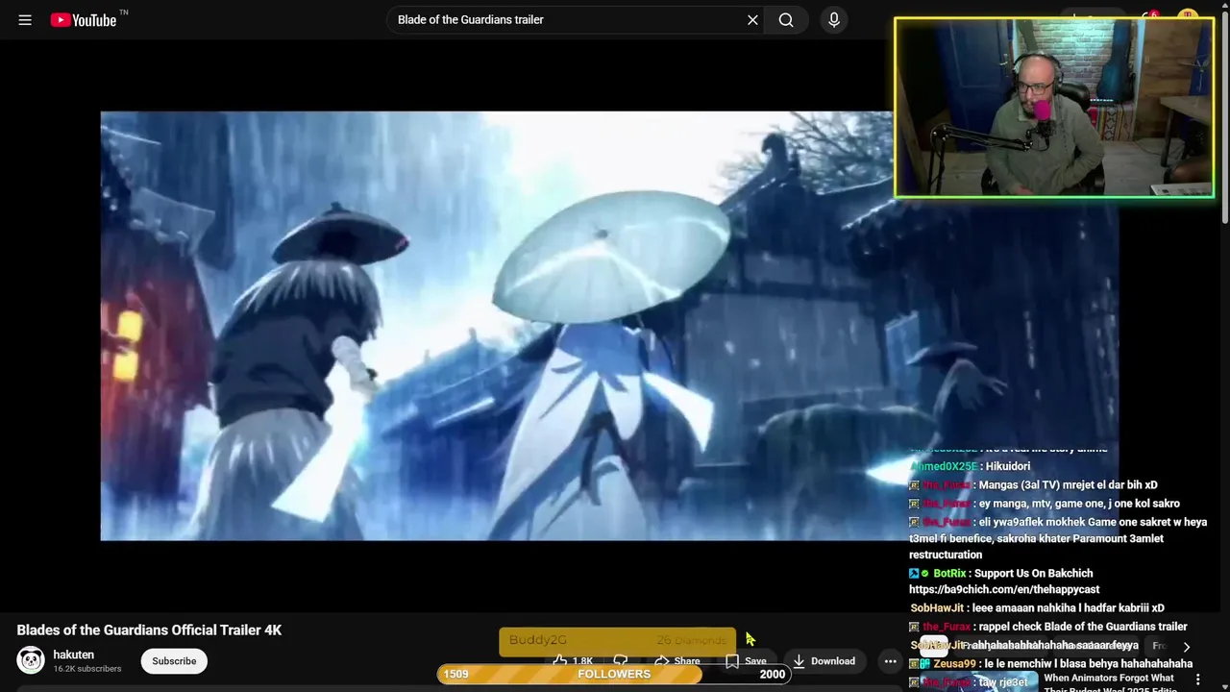This screenshot has height=692, width=1230.
Task: Select the video title Blades of the Guardians
Action: point(149,630)
